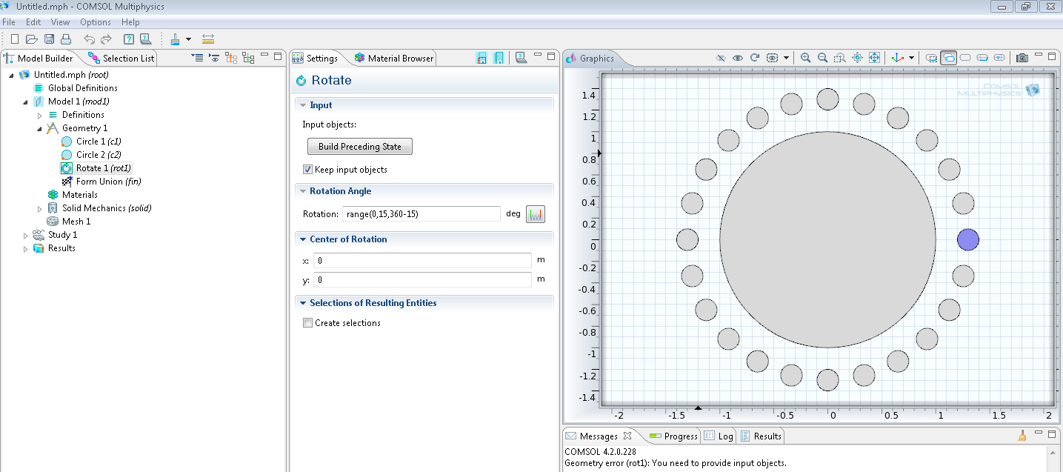Click the Zoom Extents icon
1063x472 pixels.
(874, 58)
